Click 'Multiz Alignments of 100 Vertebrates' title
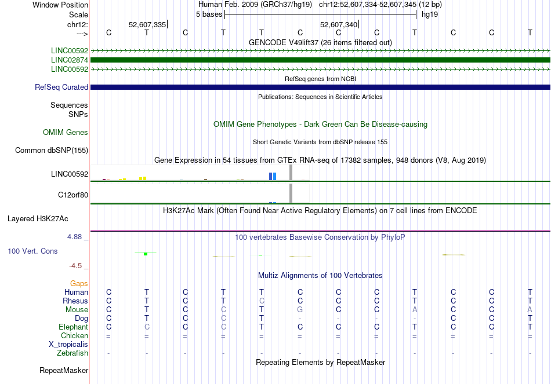The image size is (551, 384). tap(320, 276)
